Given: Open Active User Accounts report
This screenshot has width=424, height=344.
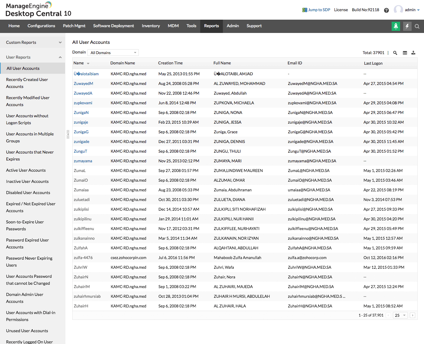Looking at the screenshot, I should tap(26, 170).
